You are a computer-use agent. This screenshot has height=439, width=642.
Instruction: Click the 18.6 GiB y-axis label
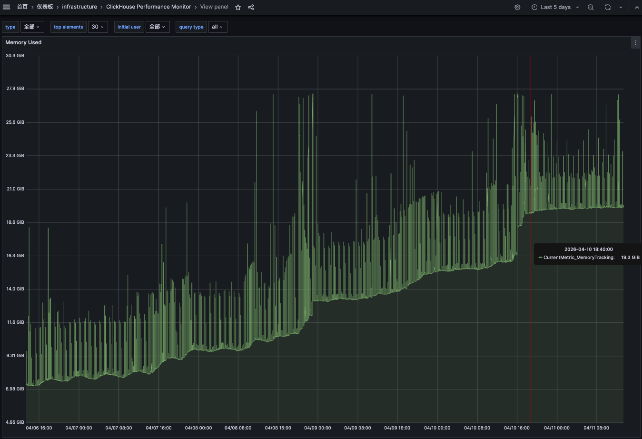click(15, 222)
